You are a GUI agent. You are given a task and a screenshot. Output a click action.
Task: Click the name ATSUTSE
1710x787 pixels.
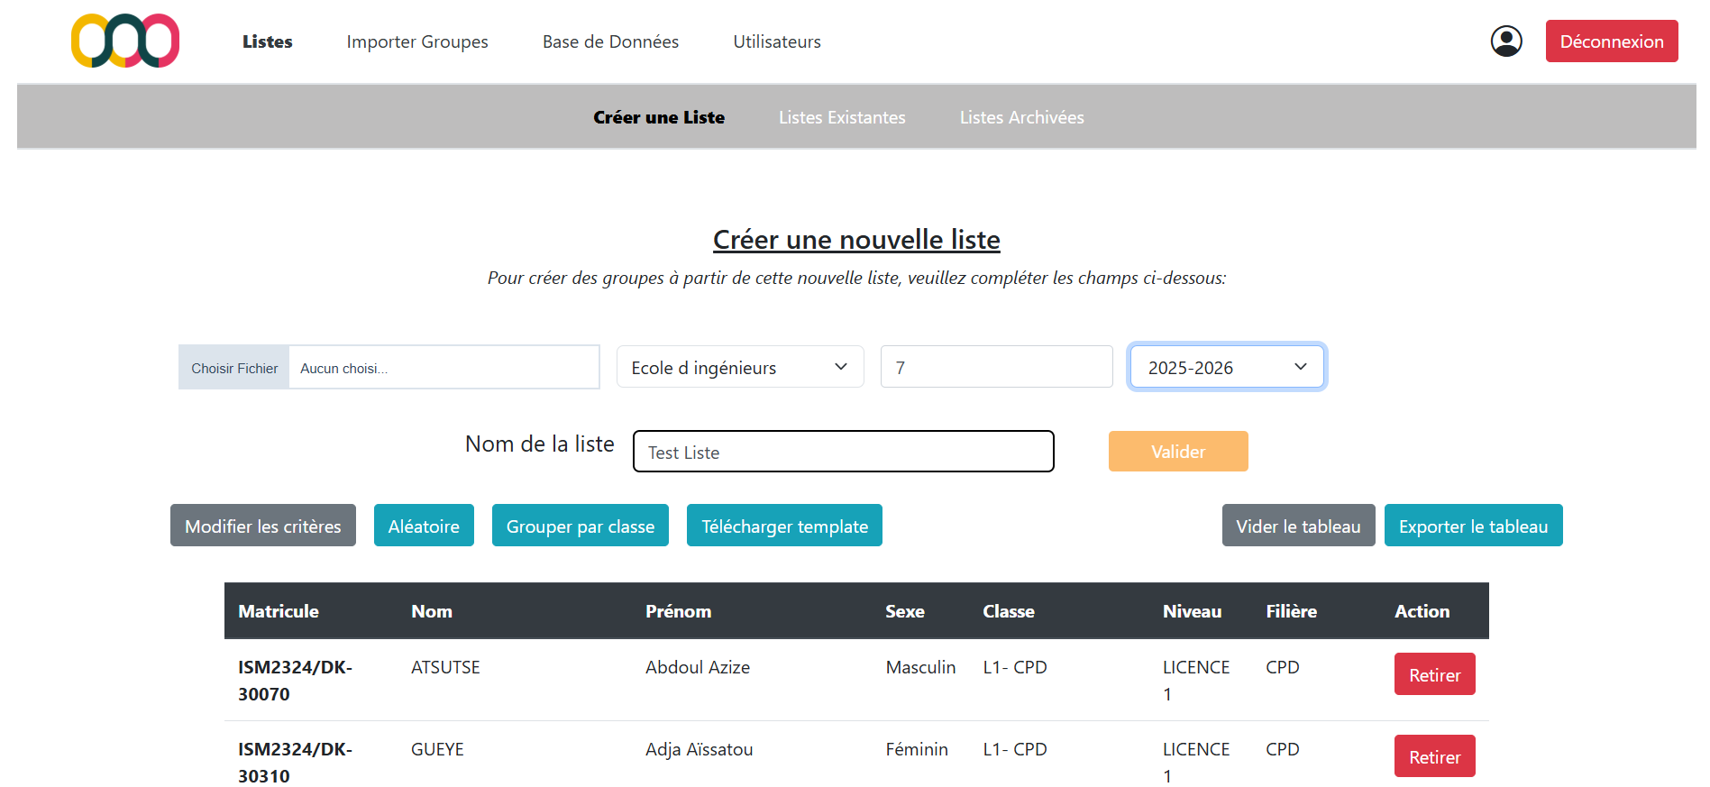click(445, 667)
